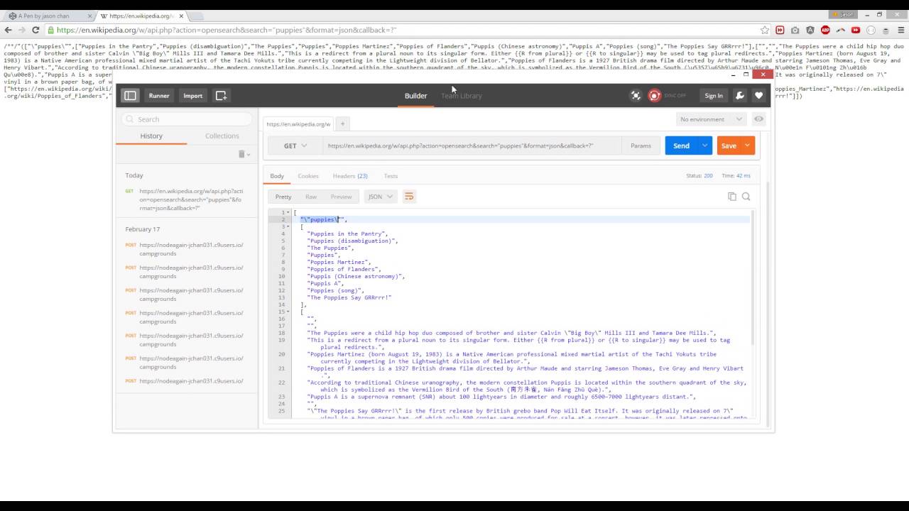Toggle the orange wrap lines icon
The image size is (909, 511).
pos(409,197)
